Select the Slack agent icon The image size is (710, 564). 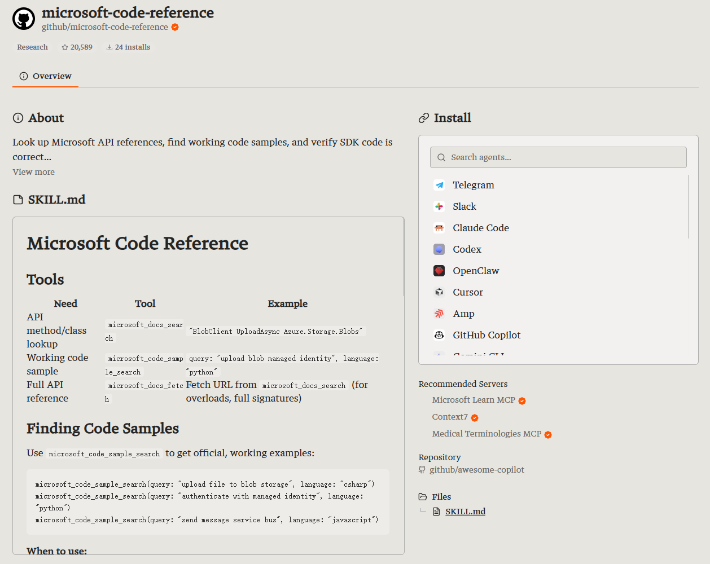pos(439,206)
